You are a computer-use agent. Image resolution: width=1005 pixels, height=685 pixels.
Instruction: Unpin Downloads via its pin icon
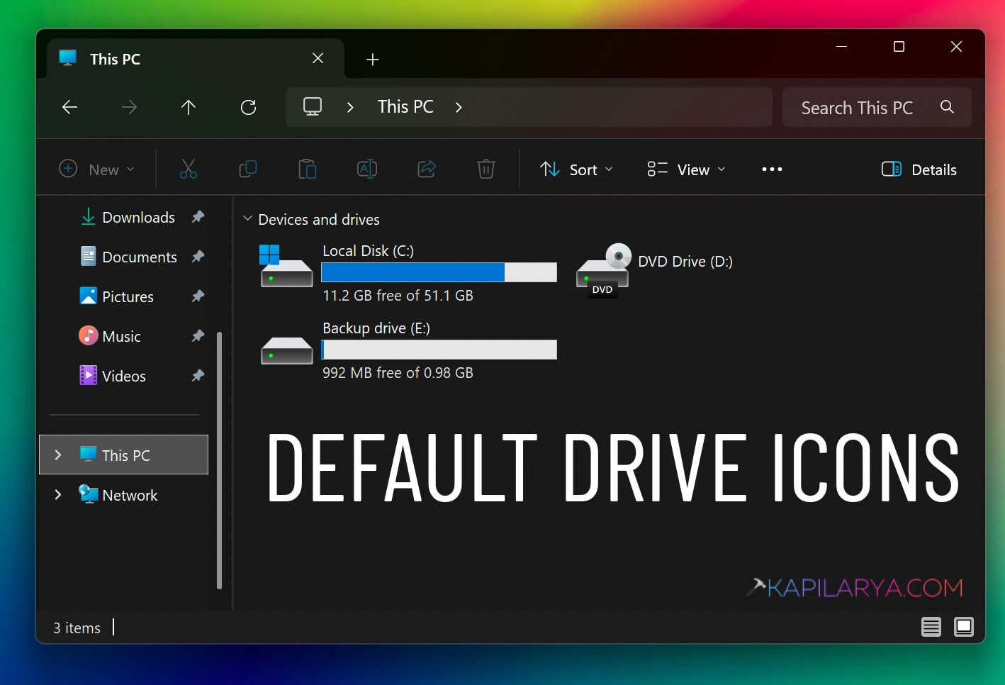tap(198, 217)
